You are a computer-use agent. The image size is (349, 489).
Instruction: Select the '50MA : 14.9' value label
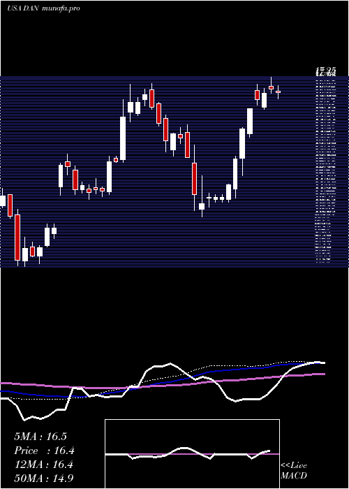pyautogui.click(x=44, y=478)
